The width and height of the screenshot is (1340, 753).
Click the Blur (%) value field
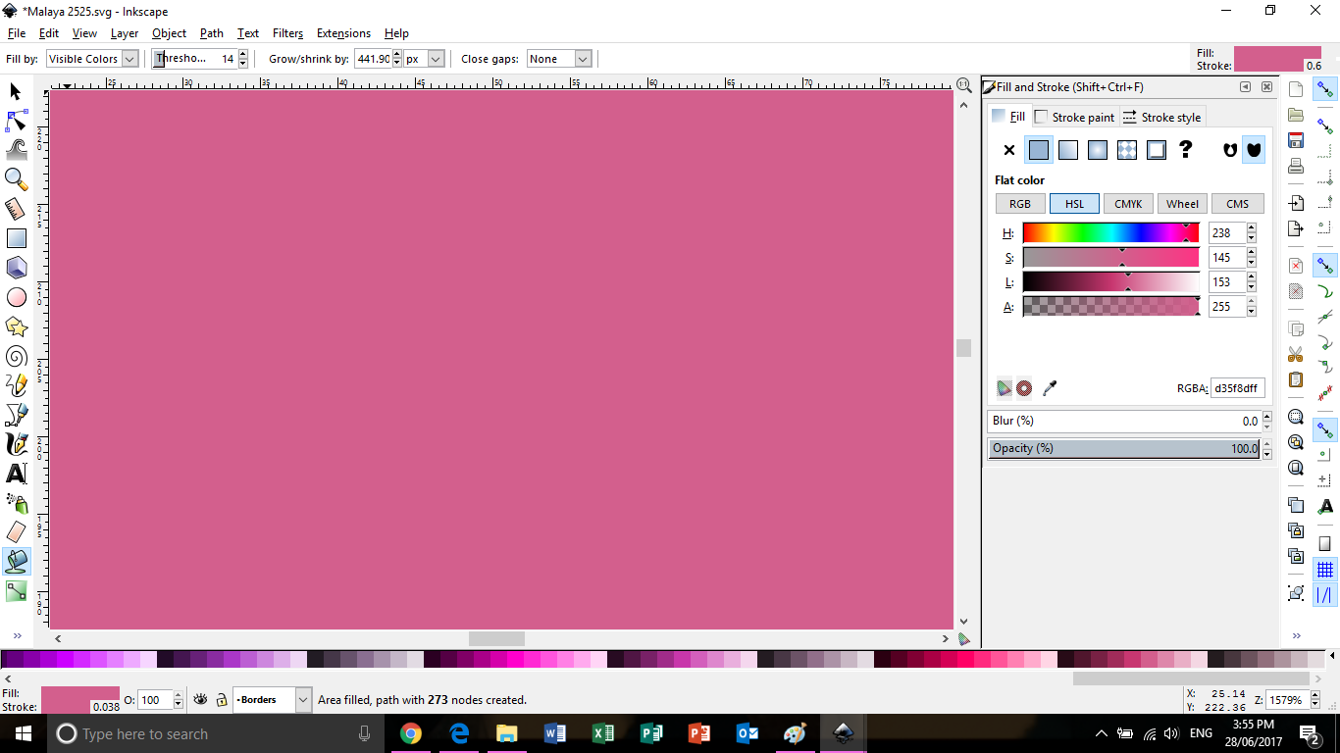(x=1124, y=421)
